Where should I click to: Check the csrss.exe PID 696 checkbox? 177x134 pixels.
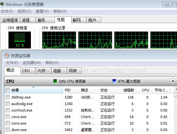pyautogui.click(x=8, y=116)
